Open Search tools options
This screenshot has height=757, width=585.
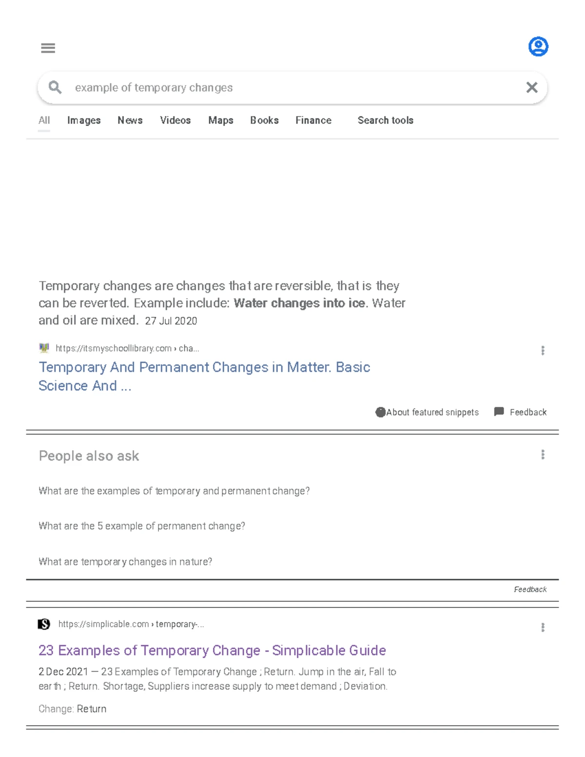(x=385, y=120)
